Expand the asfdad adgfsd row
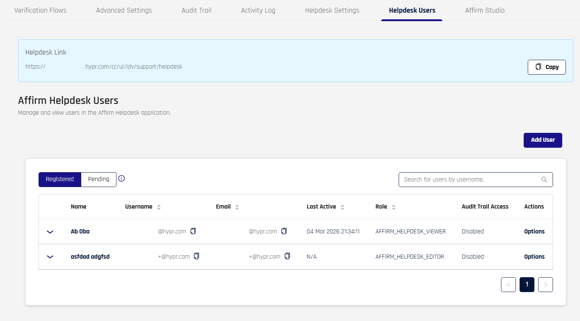 coord(50,257)
